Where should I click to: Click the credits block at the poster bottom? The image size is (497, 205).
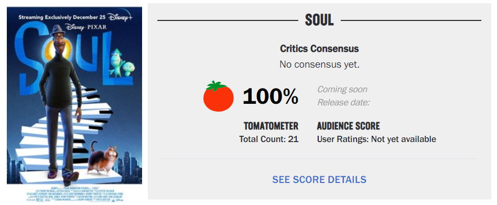click(x=74, y=194)
